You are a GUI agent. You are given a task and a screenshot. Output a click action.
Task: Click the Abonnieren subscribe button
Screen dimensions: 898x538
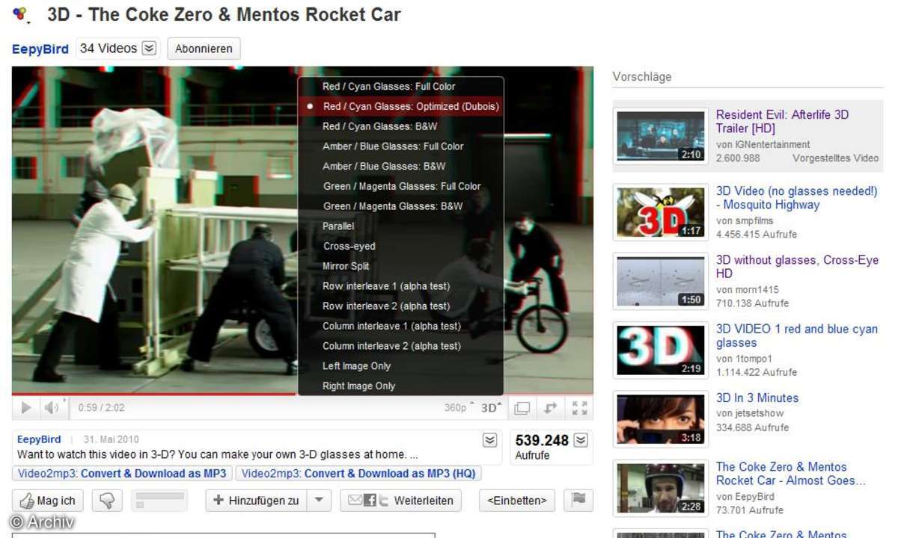tap(204, 49)
